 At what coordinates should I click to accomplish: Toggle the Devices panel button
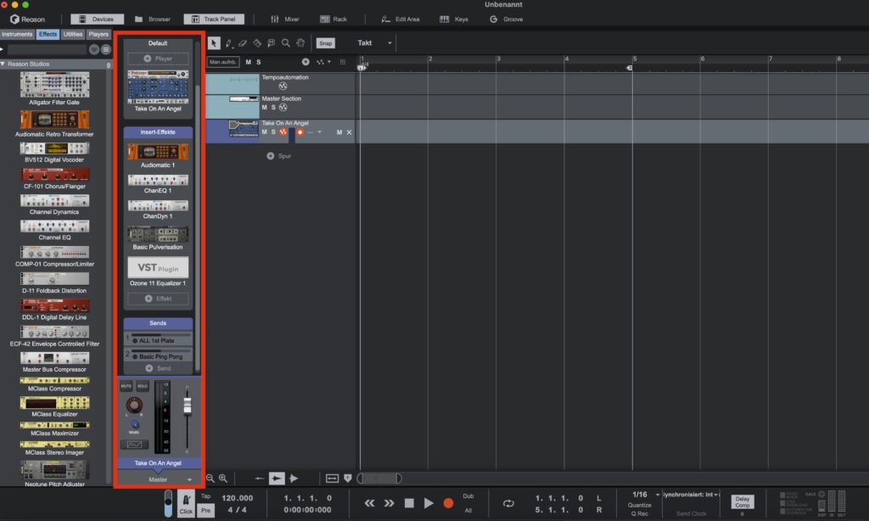point(97,19)
